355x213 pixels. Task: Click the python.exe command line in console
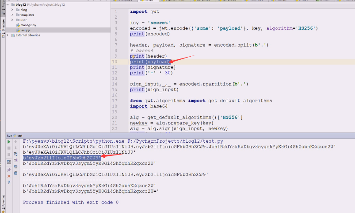coord(123,141)
